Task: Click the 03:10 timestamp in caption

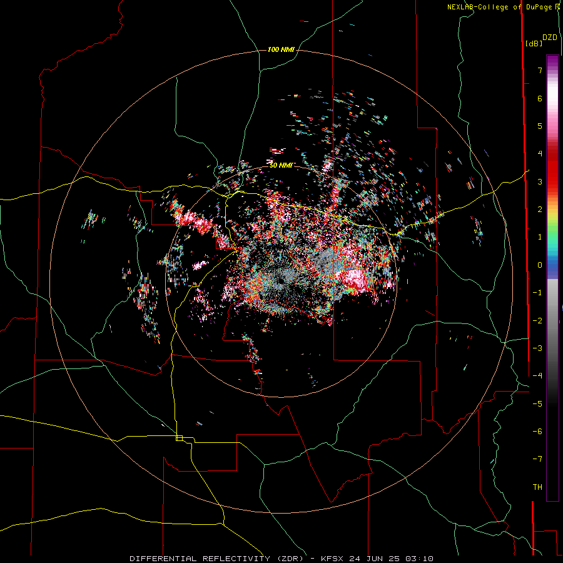Action: pyautogui.click(x=419, y=559)
